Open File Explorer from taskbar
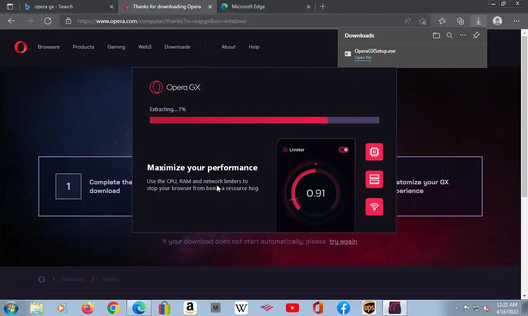Image resolution: width=528 pixels, height=316 pixels. pos(37,308)
